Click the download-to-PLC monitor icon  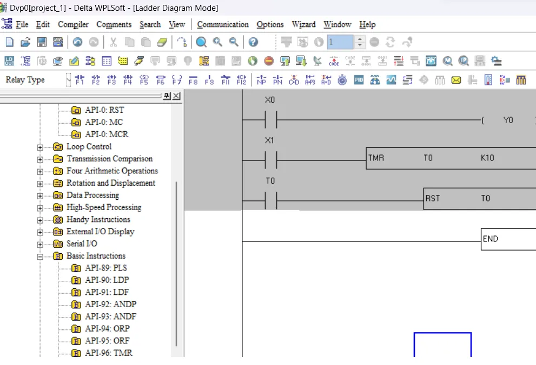(301, 61)
